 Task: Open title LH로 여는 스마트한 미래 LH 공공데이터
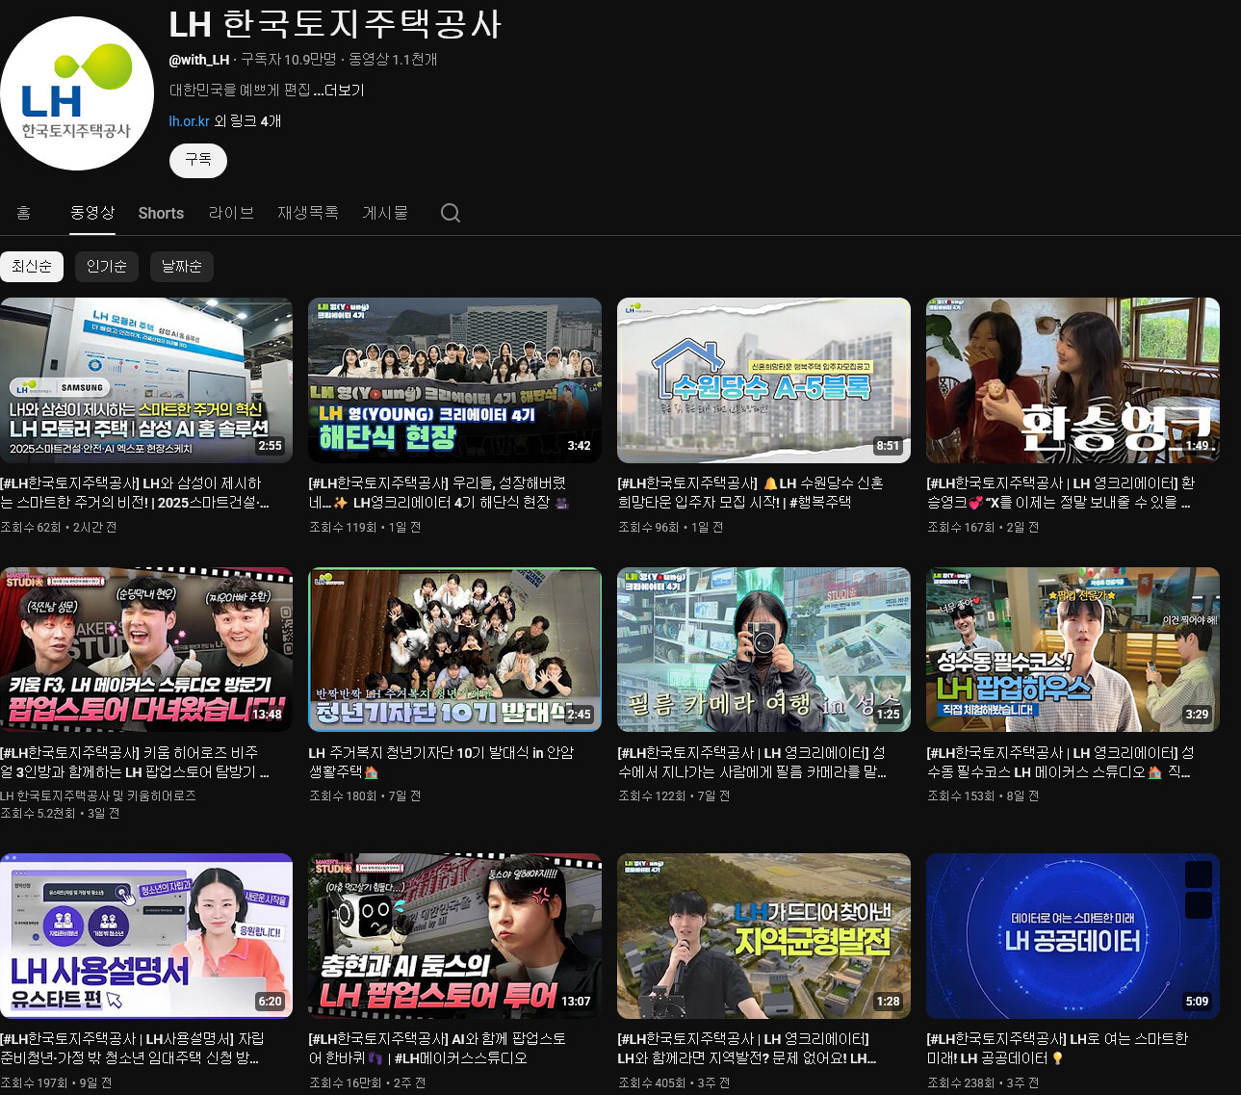(1057, 1049)
